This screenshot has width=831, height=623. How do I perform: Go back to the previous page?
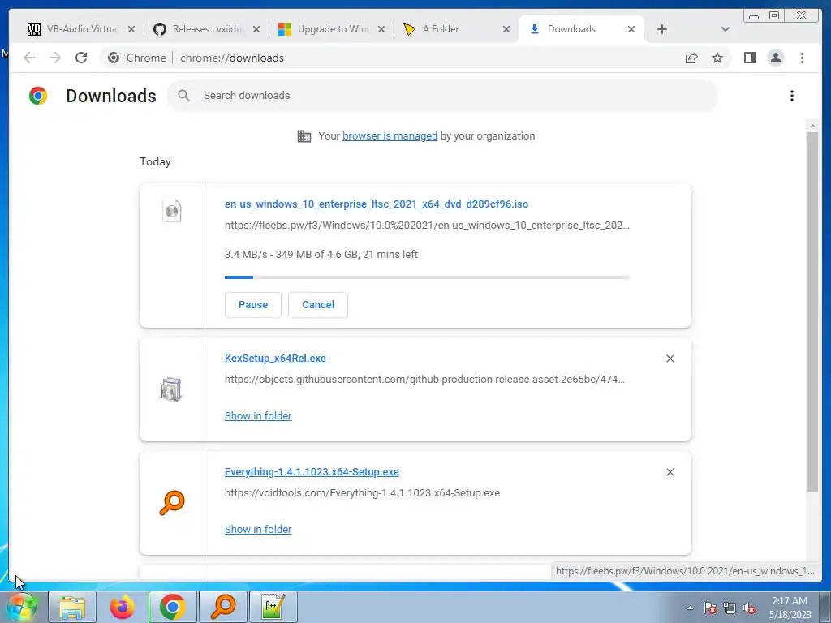coord(29,58)
